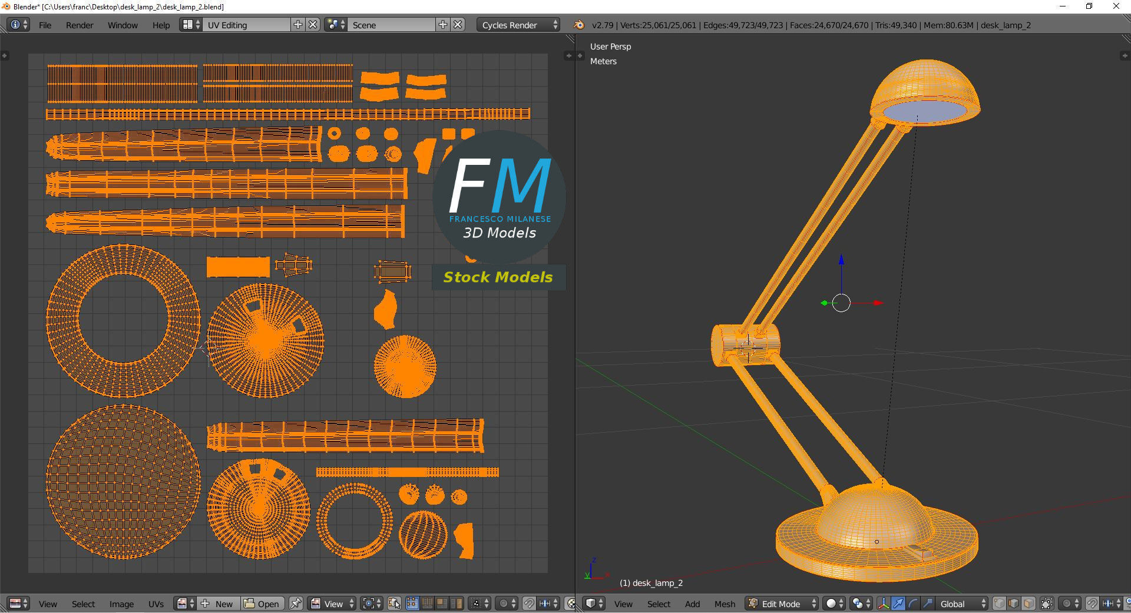This screenshot has height=613, width=1131.
Task: Add a new scene with the plus icon
Action: [443, 25]
